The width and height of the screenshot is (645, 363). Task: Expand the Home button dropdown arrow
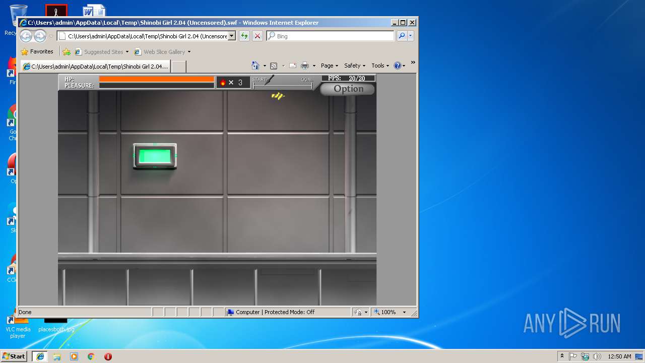click(x=265, y=66)
